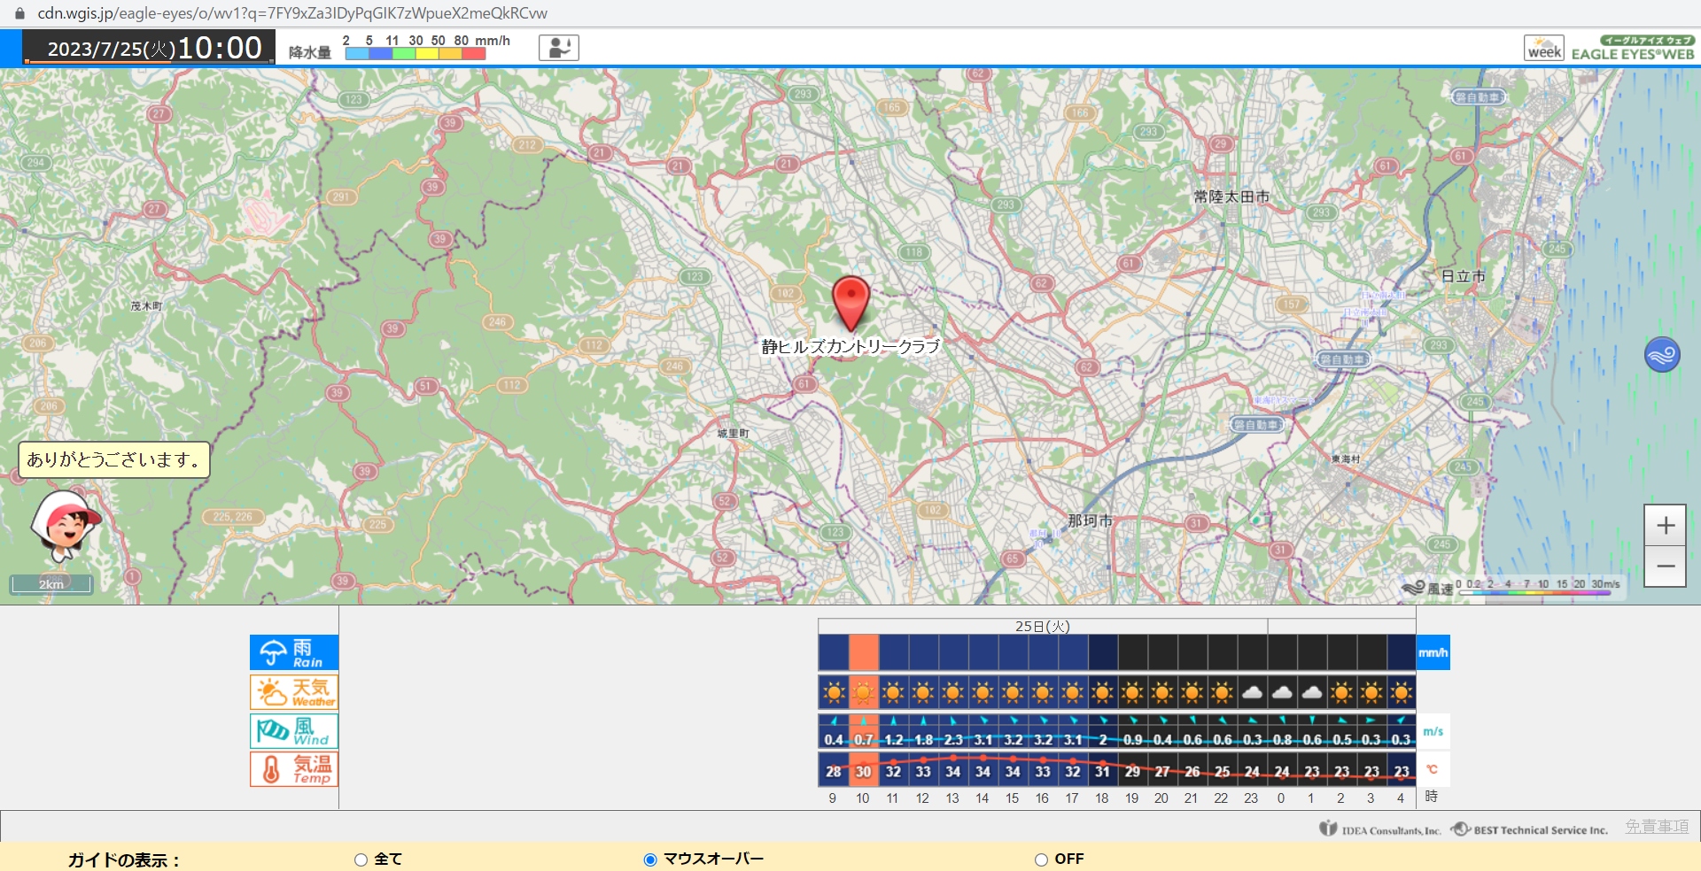Click the week forecast icon
The height and width of the screenshot is (871, 1701).
1543,48
